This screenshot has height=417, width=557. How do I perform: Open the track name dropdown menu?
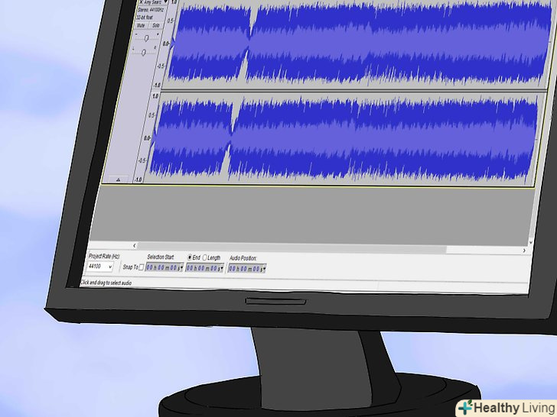[x=165, y=2]
